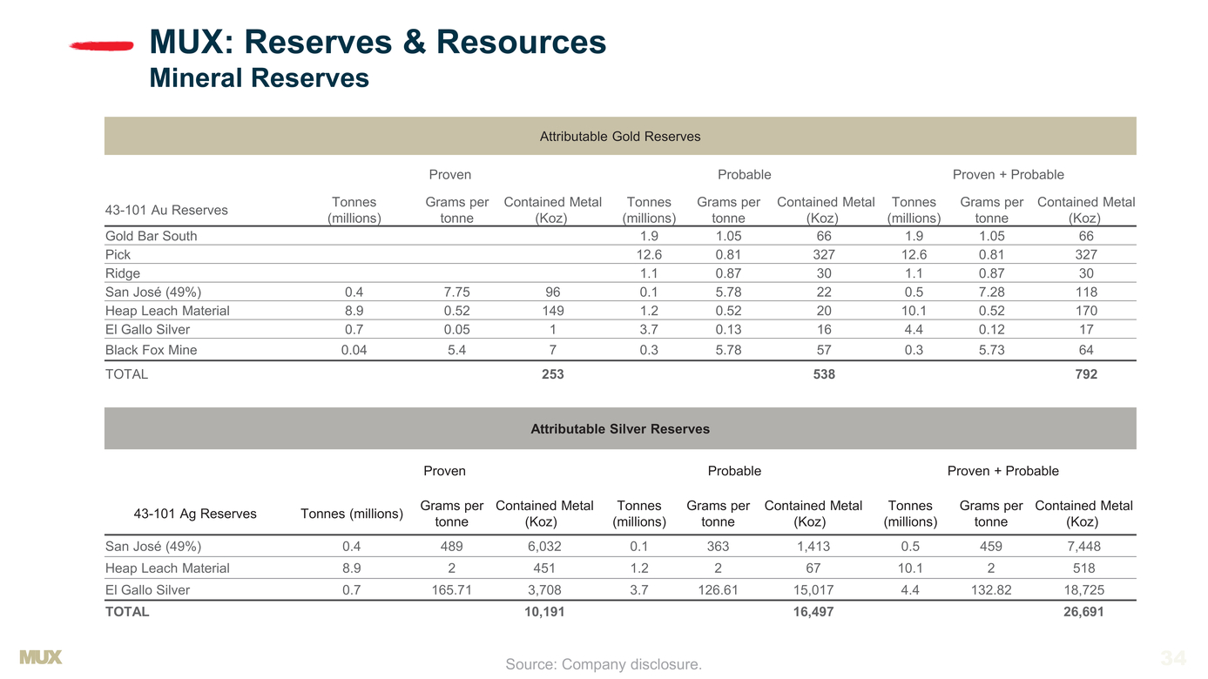The image size is (1208, 679).
Task: Click the silver proven total '10,191'
Action: point(544,612)
